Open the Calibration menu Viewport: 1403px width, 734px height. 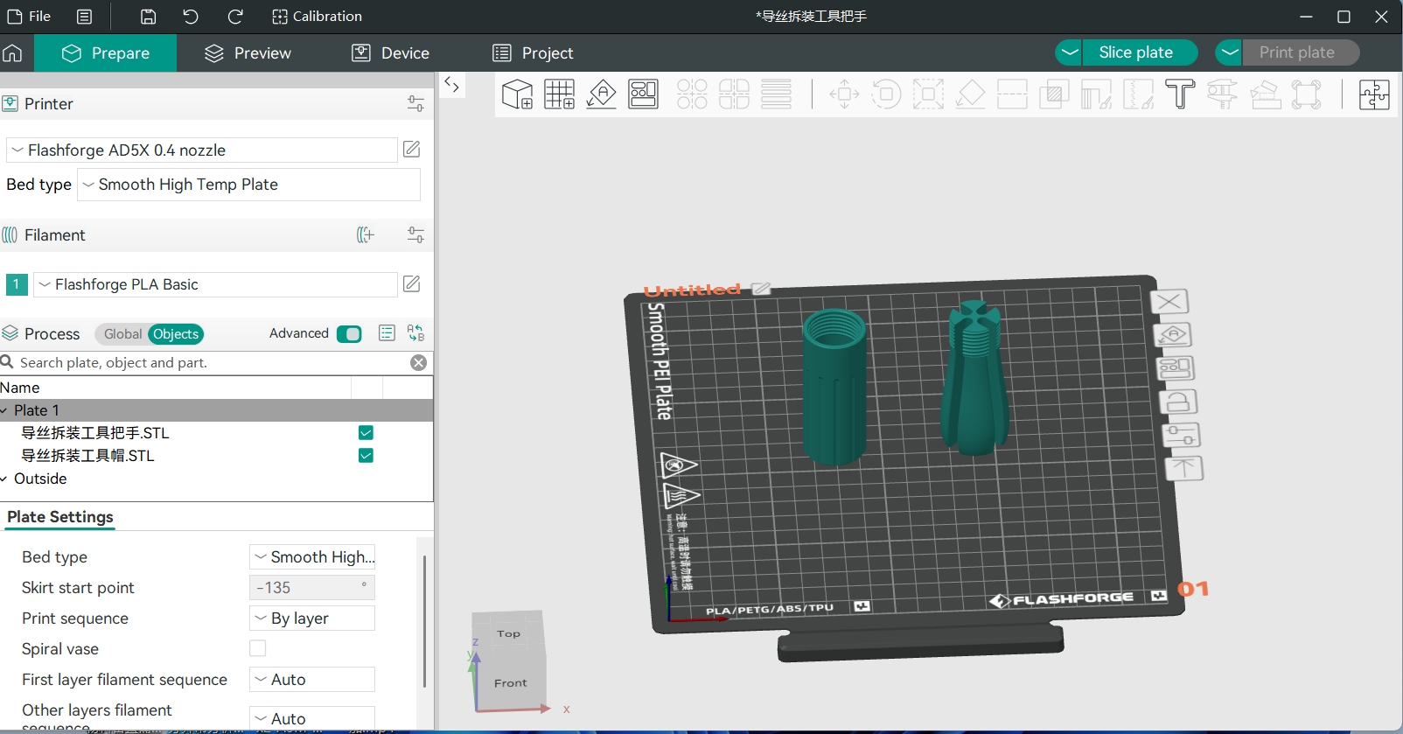(x=317, y=16)
